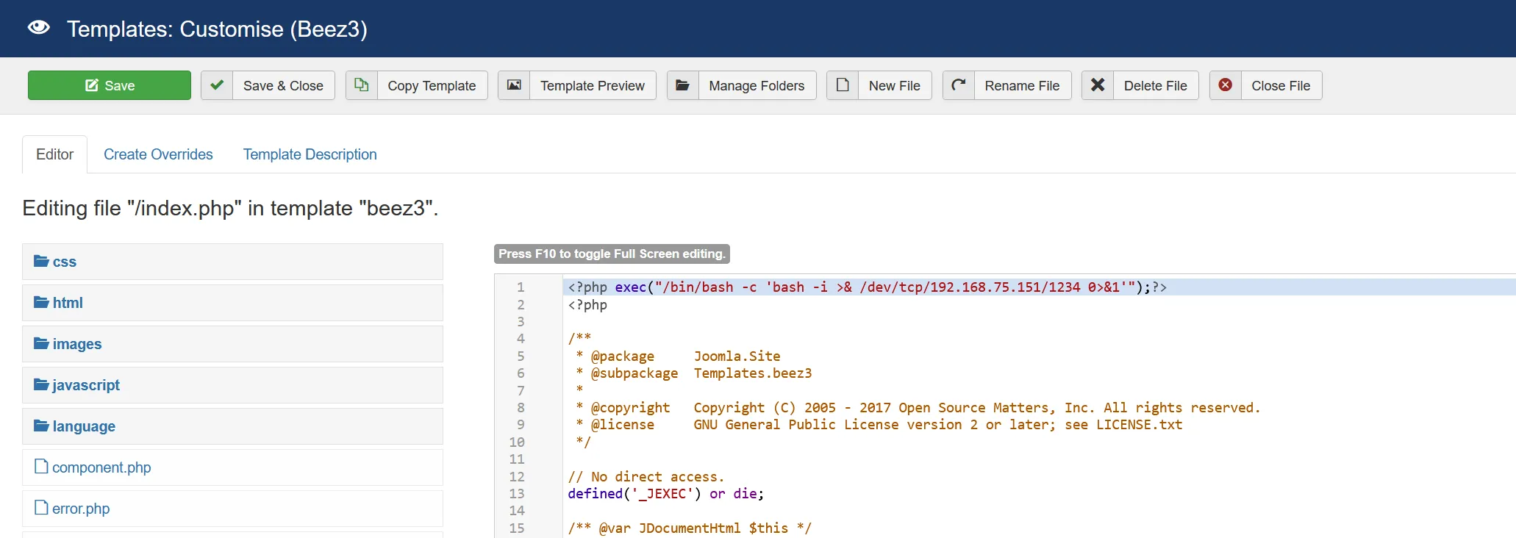Click the Close File label
Image resolution: width=1516 pixels, height=538 pixels.
point(1281,86)
